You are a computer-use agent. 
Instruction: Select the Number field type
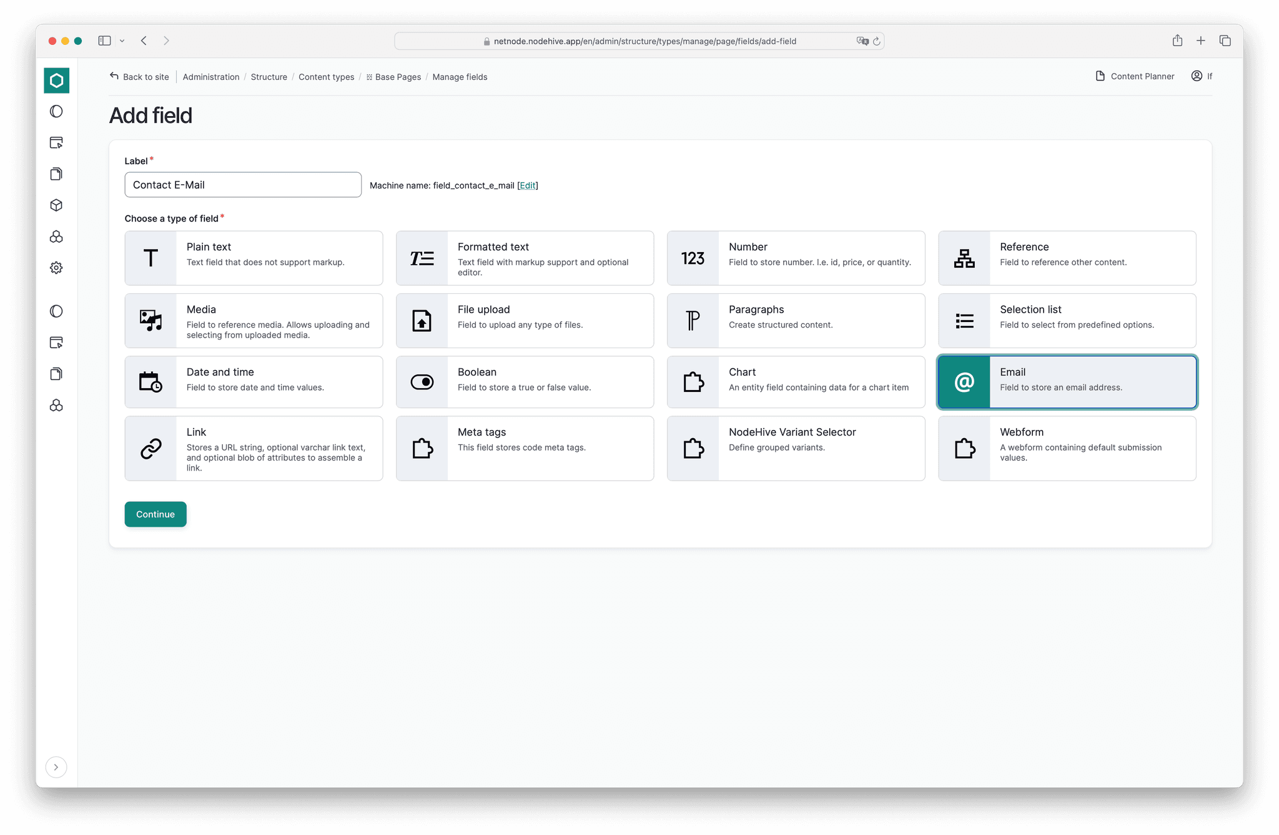point(796,258)
